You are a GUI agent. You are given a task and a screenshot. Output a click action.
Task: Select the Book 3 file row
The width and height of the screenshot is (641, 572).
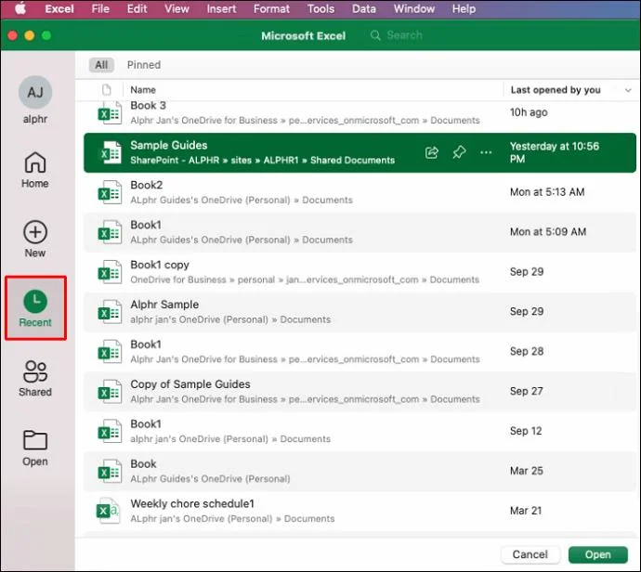360,112
